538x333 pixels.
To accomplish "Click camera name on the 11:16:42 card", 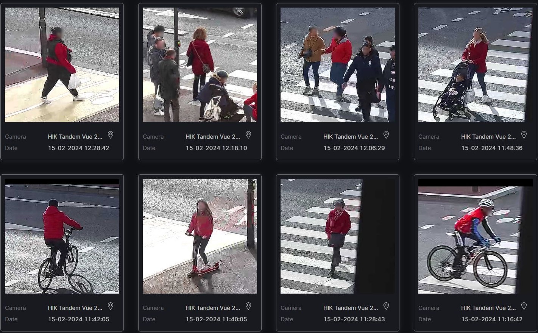I will pos(488,308).
